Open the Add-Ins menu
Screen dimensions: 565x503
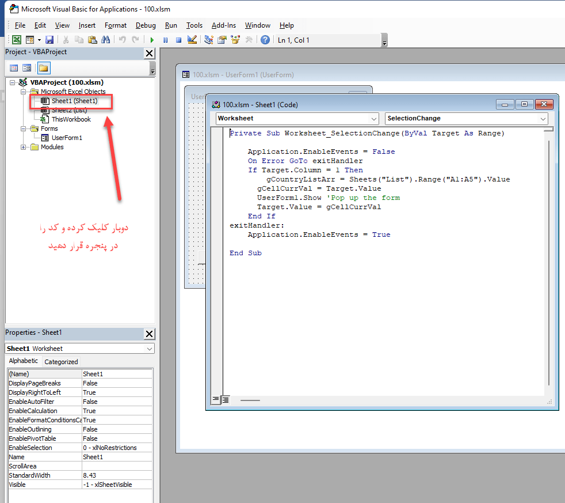(223, 25)
